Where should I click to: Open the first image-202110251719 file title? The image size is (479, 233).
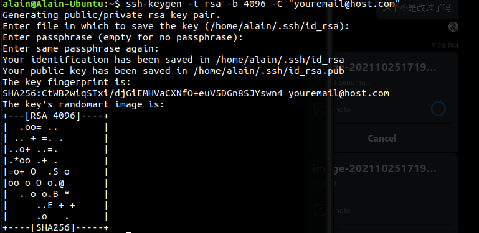tap(374, 67)
